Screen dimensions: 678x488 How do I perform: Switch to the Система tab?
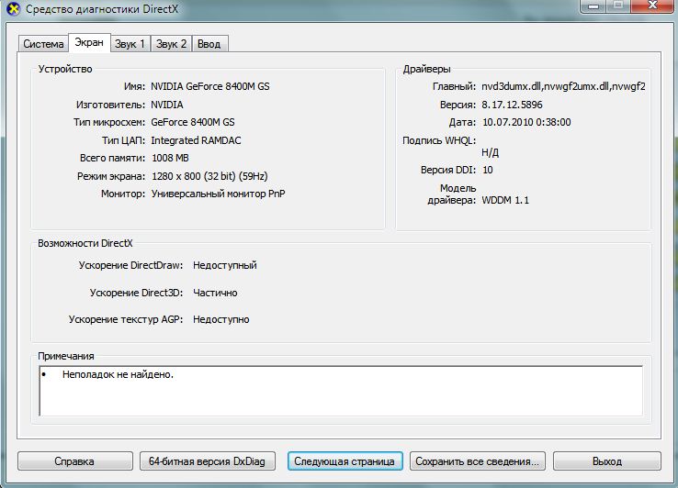pos(43,44)
